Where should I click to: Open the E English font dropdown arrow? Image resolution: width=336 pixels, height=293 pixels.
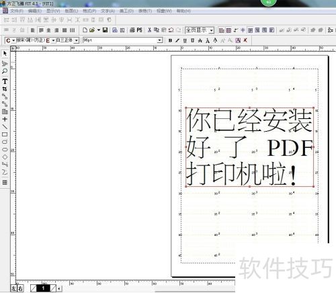point(53,40)
